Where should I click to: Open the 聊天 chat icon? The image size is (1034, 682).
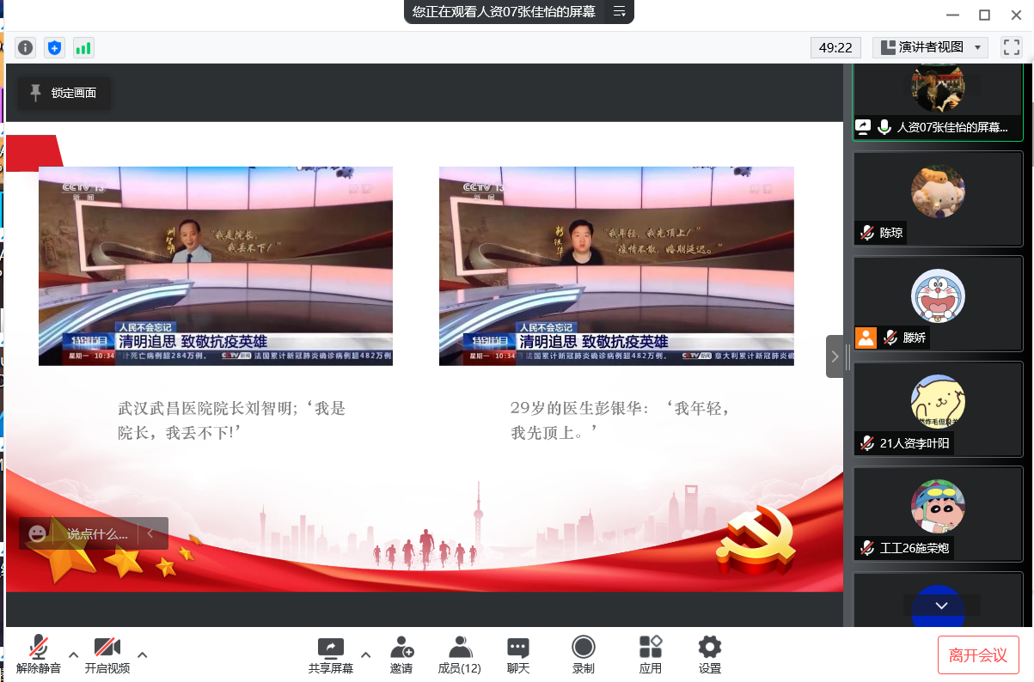click(x=517, y=655)
